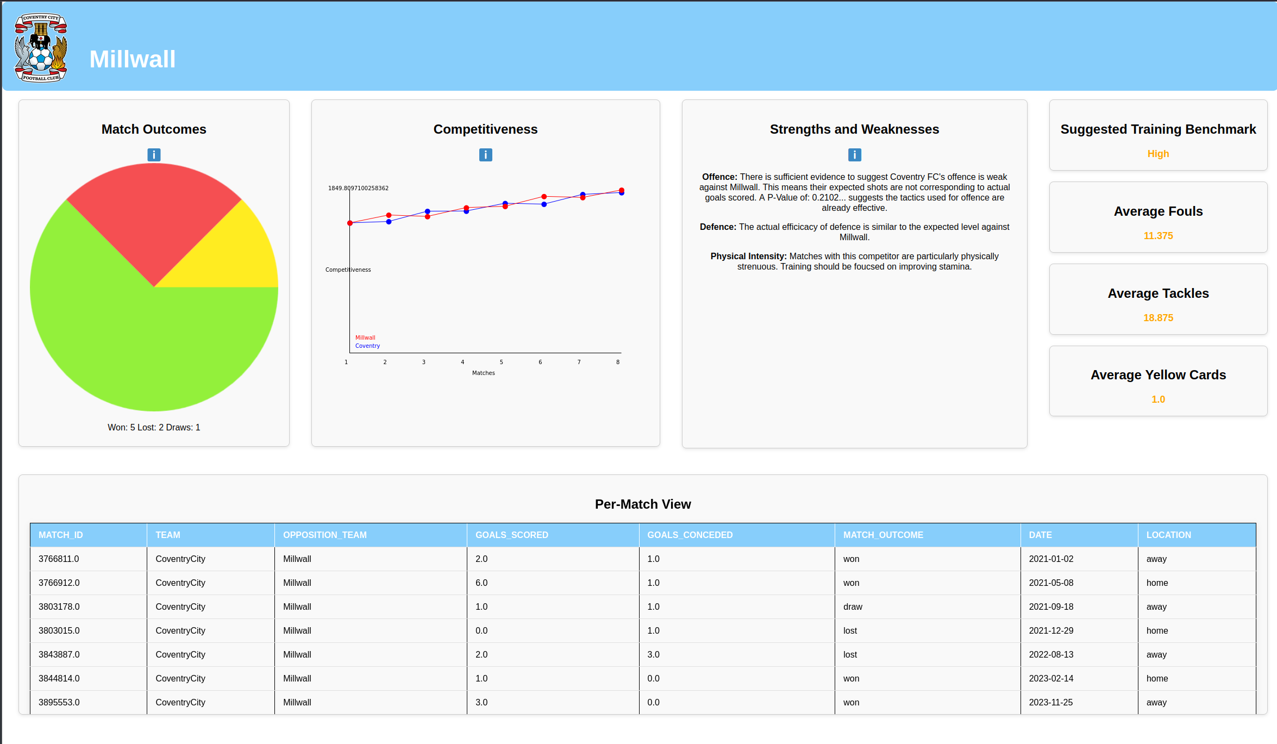This screenshot has height=744, width=1277.
Task: Click the Average Fouls card
Action: 1158,217
